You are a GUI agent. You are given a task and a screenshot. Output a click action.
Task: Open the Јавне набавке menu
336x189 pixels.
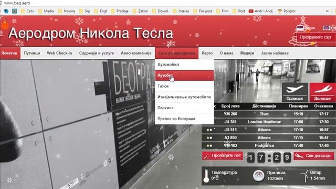point(275,53)
